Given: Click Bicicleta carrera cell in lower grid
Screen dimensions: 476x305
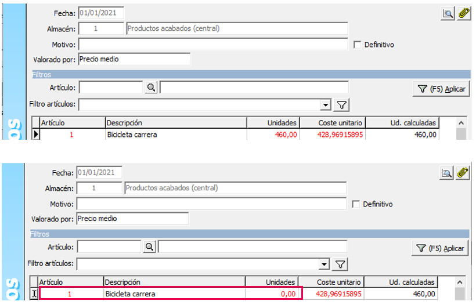Looking at the screenshot, I should tap(175, 294).
